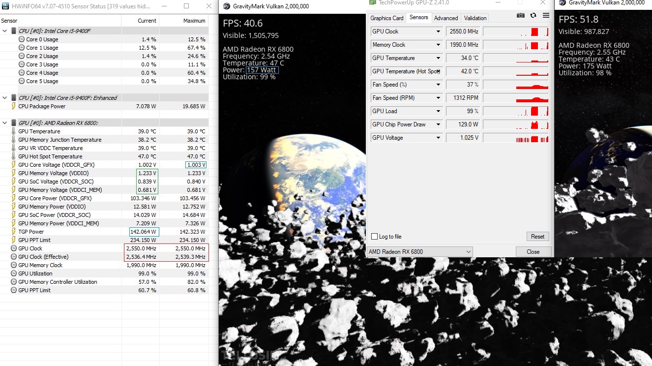Click the 157 Watt power readout

coord(262,70)
